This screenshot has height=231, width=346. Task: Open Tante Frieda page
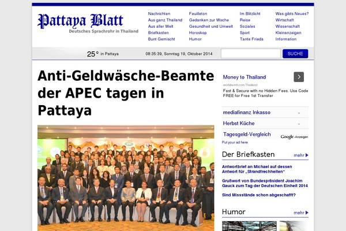pos(251,39)
